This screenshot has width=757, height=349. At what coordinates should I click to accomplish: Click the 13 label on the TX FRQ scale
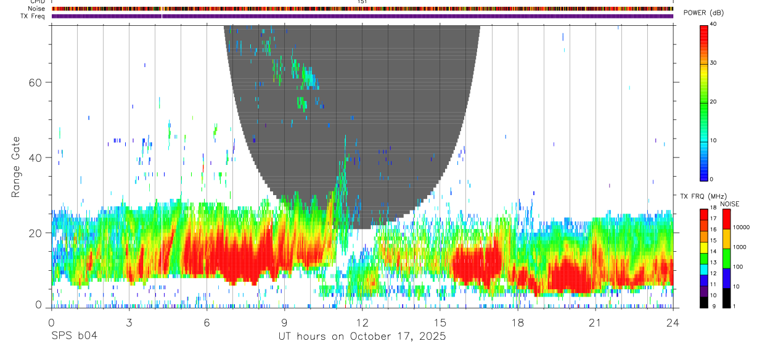pyautogui.click(x=713, y=263)
